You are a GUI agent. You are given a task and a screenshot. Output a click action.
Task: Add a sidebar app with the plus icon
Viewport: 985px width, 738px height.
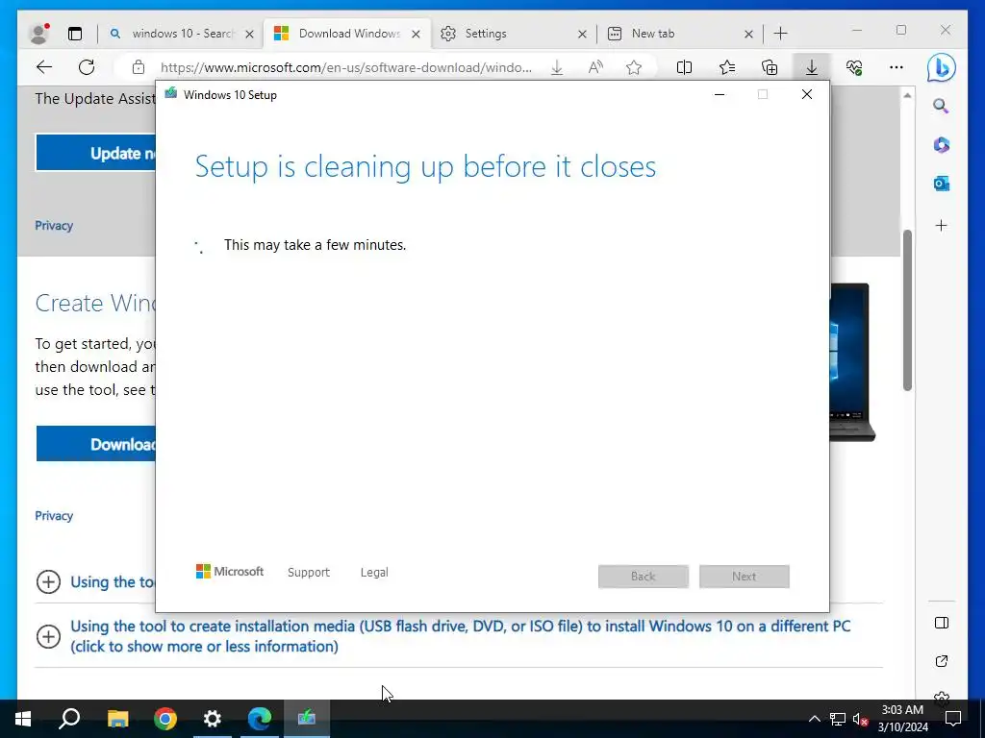(941, 225)
